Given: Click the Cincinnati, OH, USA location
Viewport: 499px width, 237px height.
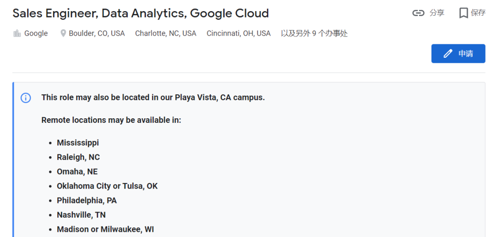Looking at the screenshot, I should [238, 33].
